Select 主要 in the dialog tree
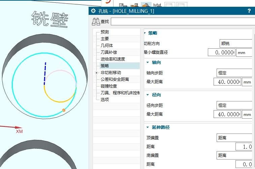This screenshot has width=255, height=169. (x=104, y=39)
